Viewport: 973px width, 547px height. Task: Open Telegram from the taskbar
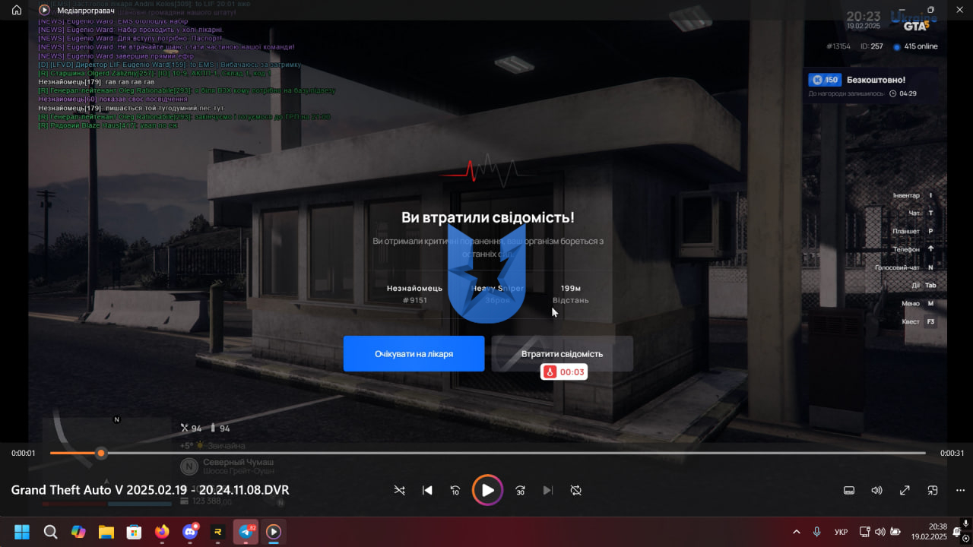click(246, 532)
